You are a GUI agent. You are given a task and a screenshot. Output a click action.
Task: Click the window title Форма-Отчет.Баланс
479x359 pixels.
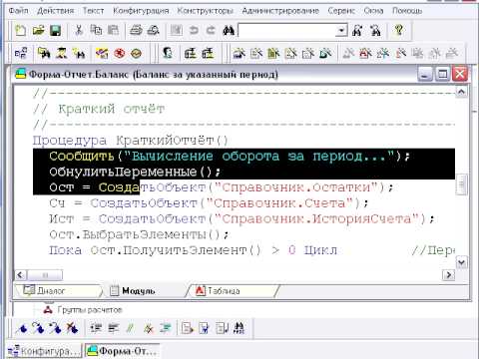154,74
